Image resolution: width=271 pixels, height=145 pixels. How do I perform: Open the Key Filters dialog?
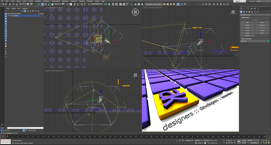pos(254,143)
